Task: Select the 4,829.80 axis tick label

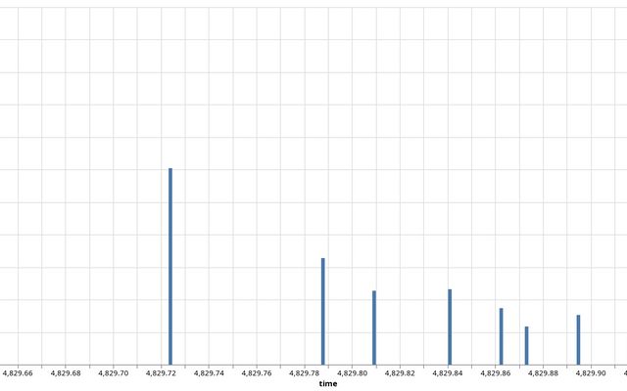Action: click(353, 372)
